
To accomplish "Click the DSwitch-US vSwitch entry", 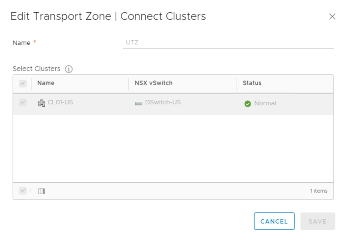I will click(163, 102).
